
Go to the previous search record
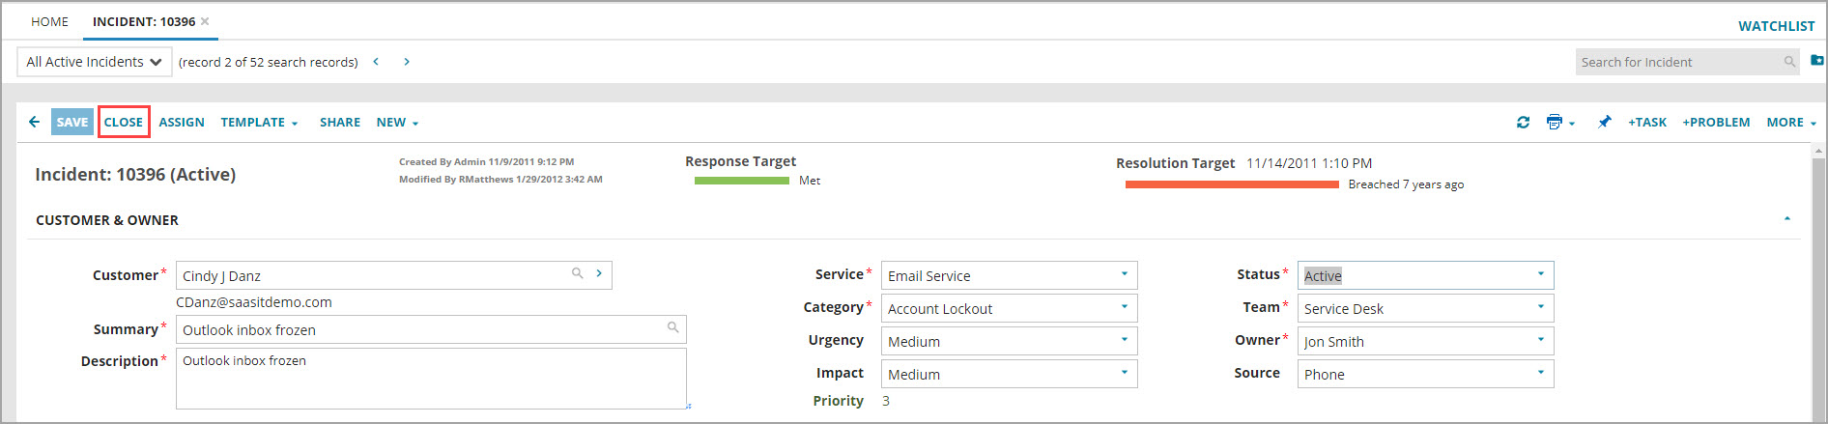376,62
